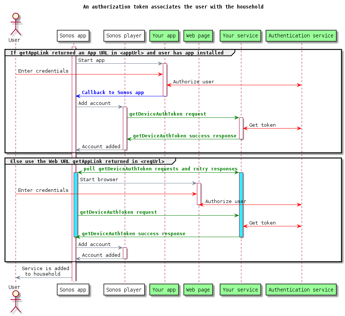
Task: Select the bottom Web page box
Action: (198, 290)
